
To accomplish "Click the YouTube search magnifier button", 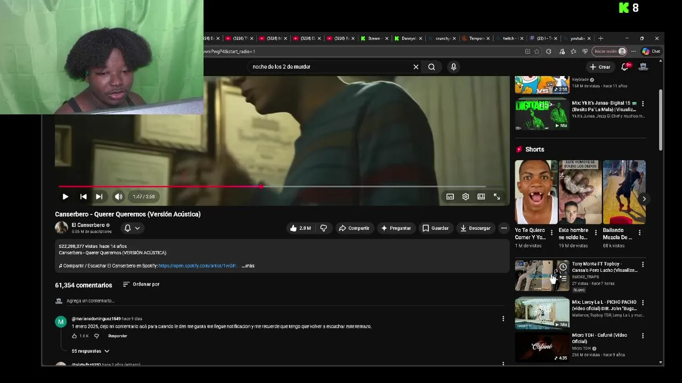I will coord(432,67).
